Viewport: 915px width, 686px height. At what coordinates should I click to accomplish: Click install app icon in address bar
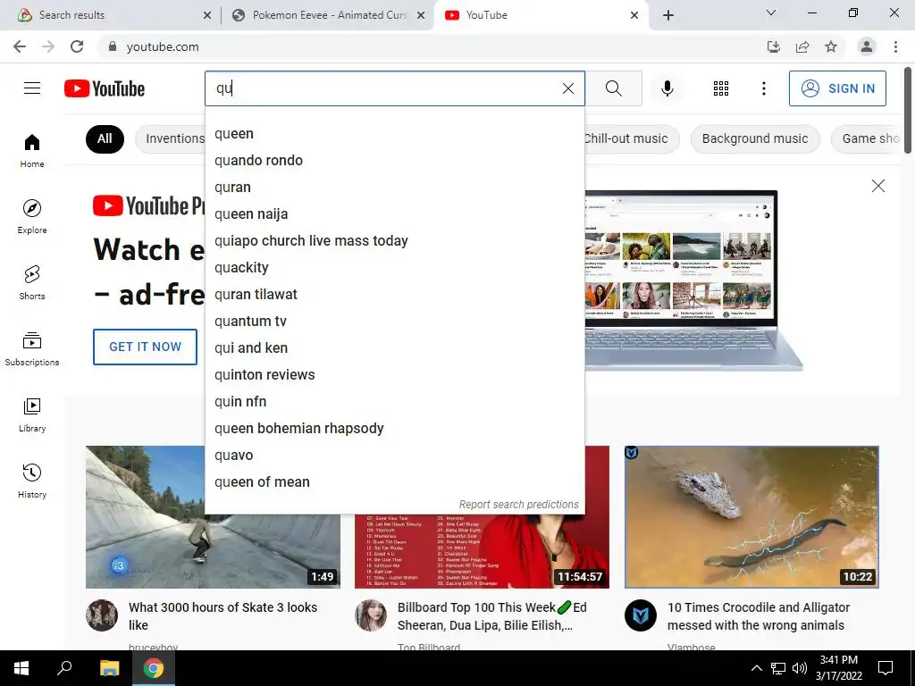(773, 46)
